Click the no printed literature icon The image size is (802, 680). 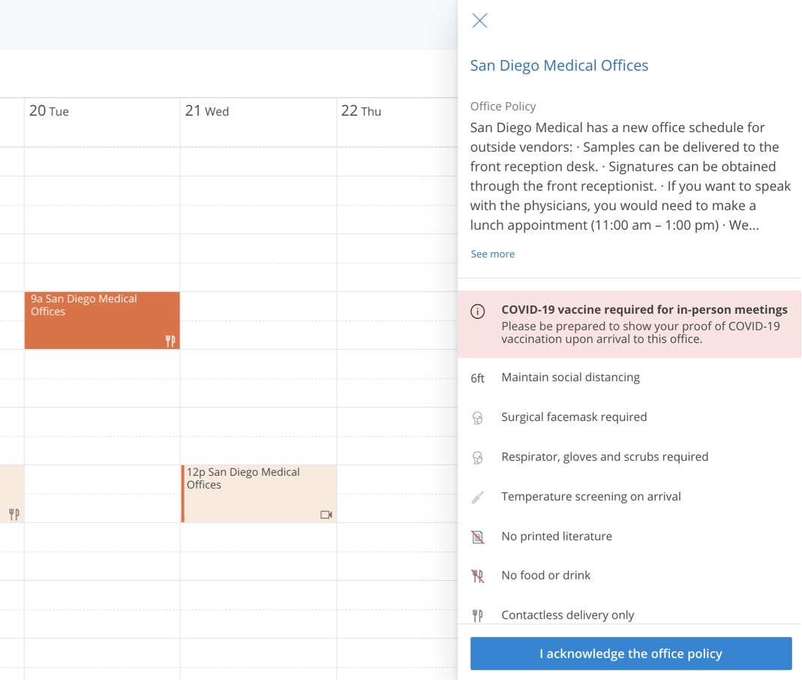(x=478, y=537)
